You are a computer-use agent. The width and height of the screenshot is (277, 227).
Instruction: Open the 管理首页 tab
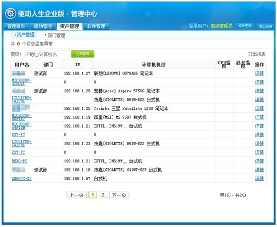tap(16, 26)
